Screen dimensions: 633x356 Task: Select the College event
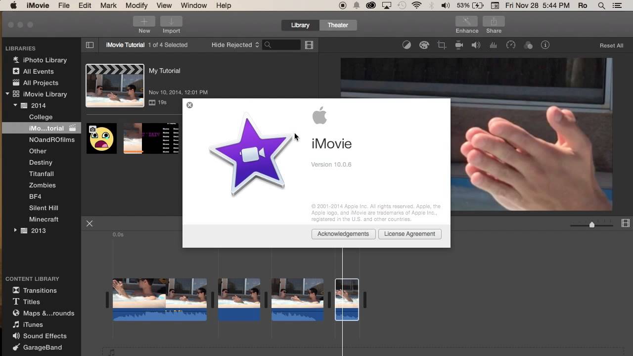41,117
